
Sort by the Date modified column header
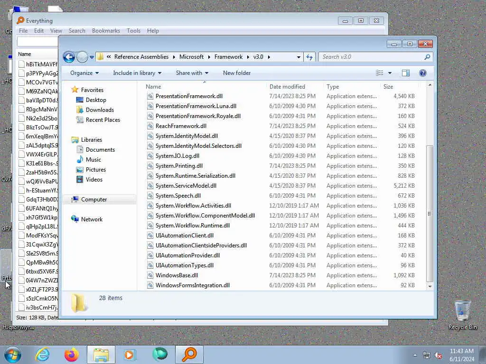pyautogui.click(x=287, y=87)
